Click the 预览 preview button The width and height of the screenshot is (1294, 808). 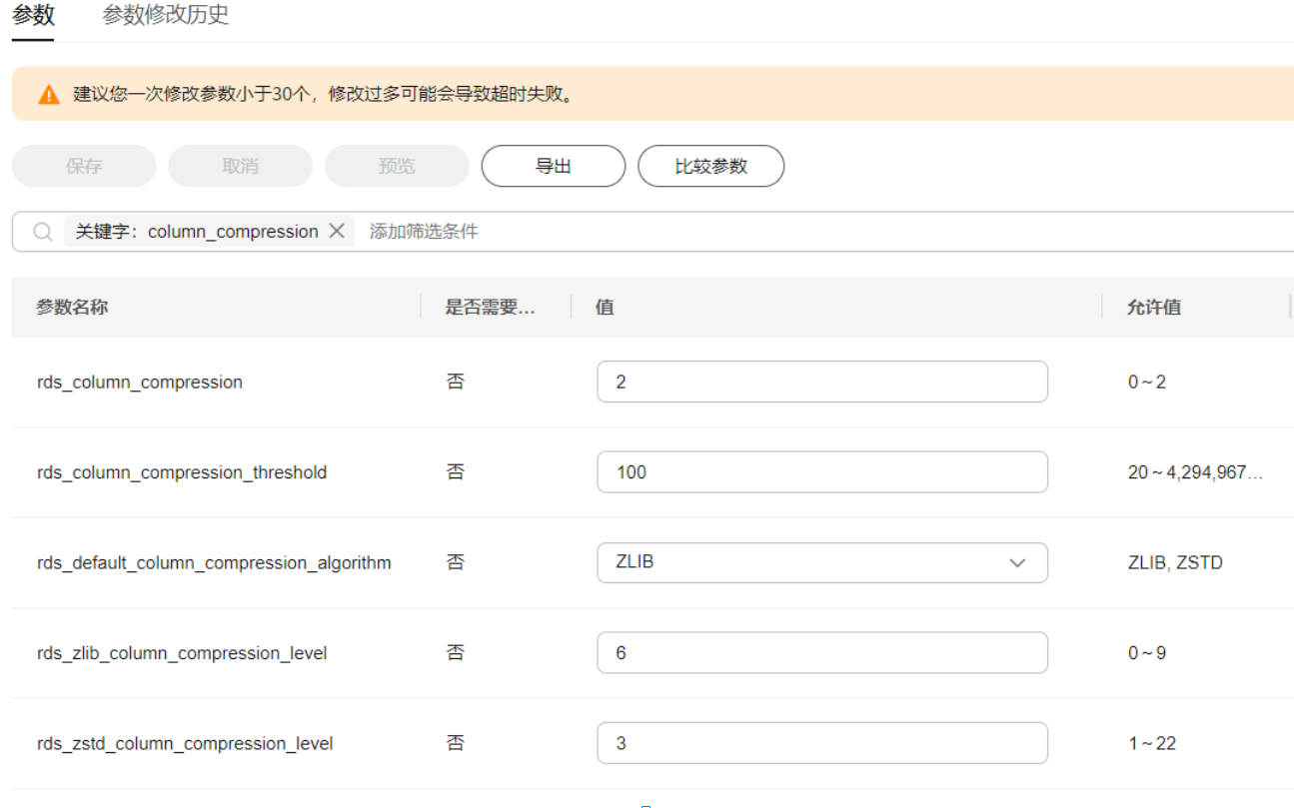(397, 166)
